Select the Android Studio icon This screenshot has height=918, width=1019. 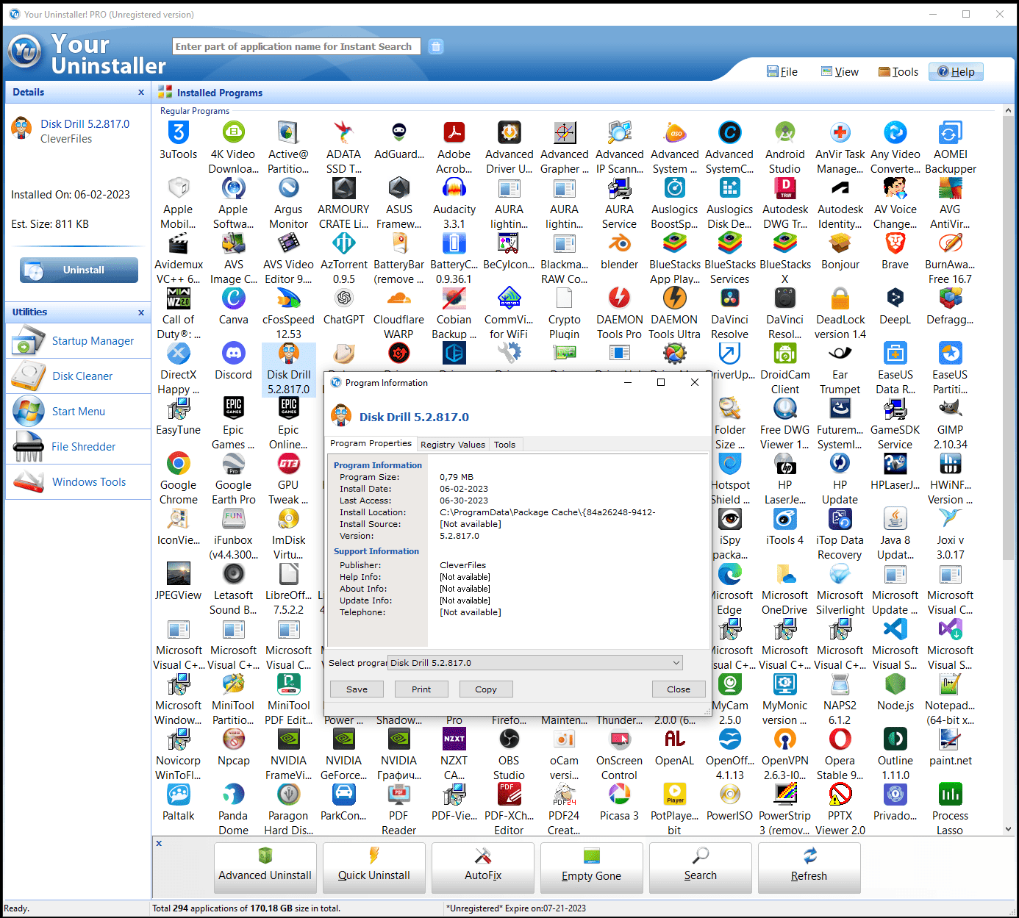tap(785, 133)
